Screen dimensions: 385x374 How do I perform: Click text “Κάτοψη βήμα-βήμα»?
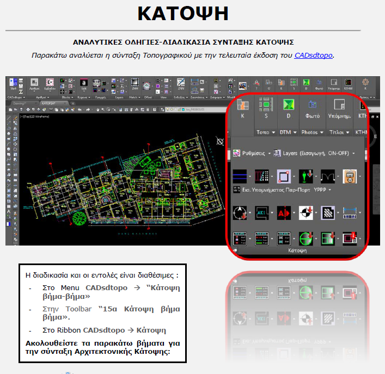(x=111, y=292)
